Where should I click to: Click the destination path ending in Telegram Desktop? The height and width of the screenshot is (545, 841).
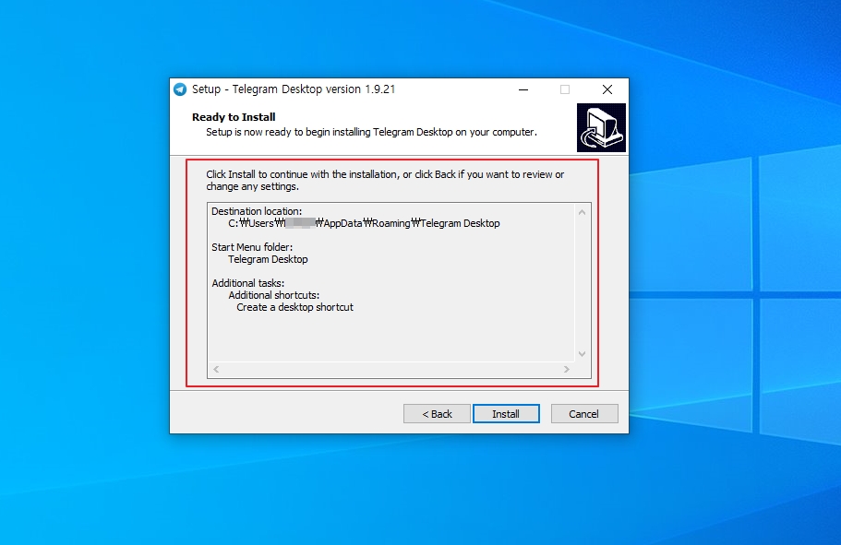(x=364, y=223)
